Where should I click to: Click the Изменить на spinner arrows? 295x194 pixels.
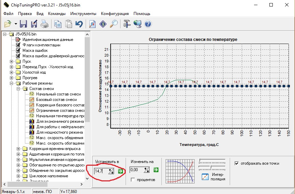147,170
